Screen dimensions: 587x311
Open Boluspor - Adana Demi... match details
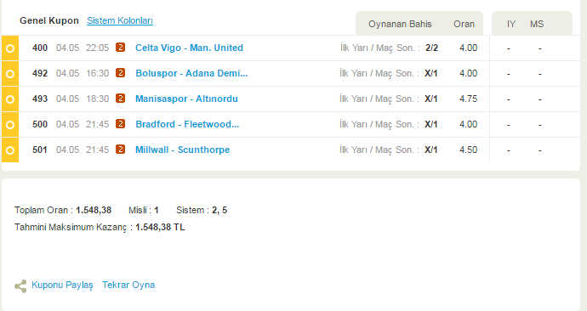191,73
